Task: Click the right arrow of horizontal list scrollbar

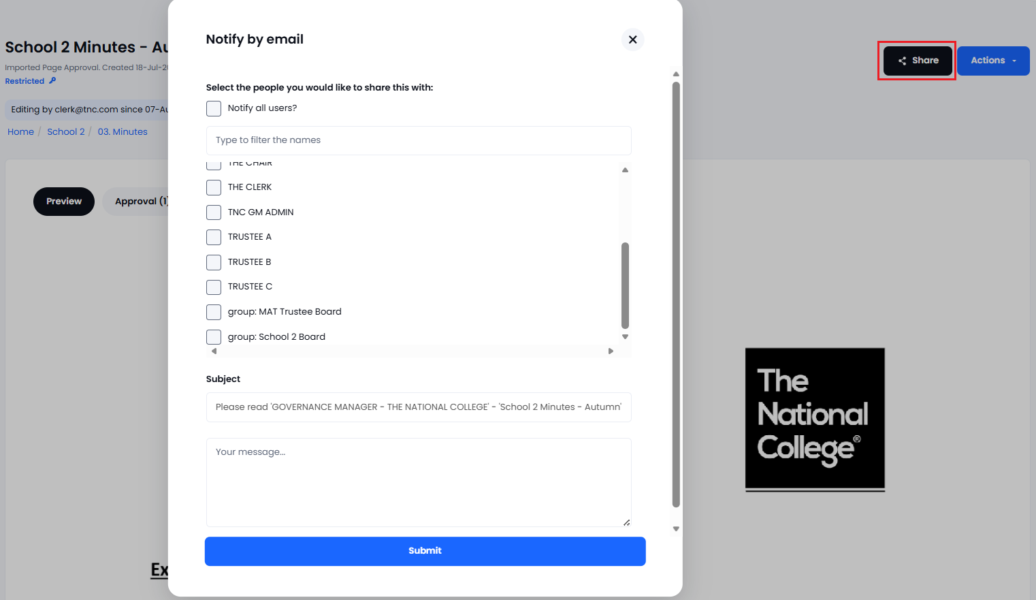Action: click(611, 351)
